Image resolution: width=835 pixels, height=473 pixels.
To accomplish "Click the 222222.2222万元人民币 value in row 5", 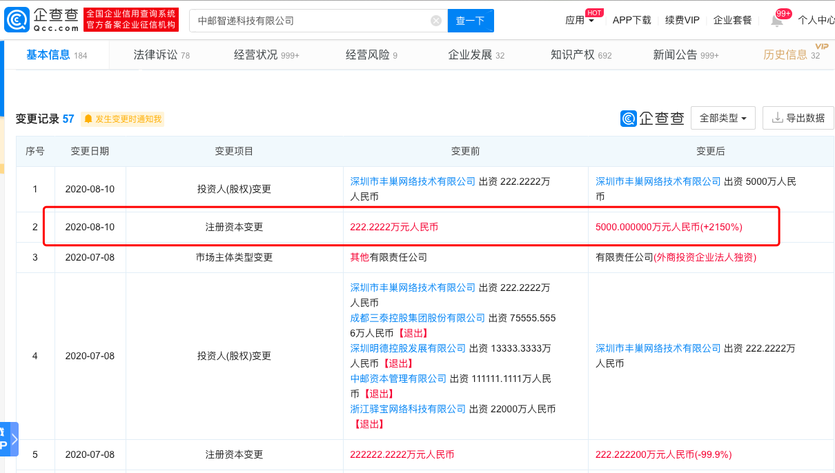I will [402, 454].
